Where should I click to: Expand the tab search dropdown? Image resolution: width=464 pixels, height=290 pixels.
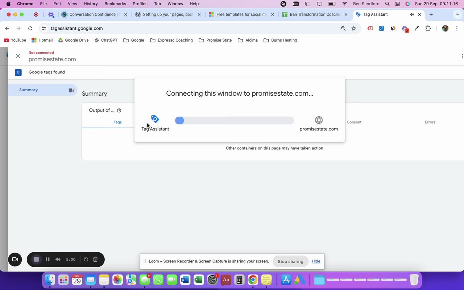click(x=457, y=14)
